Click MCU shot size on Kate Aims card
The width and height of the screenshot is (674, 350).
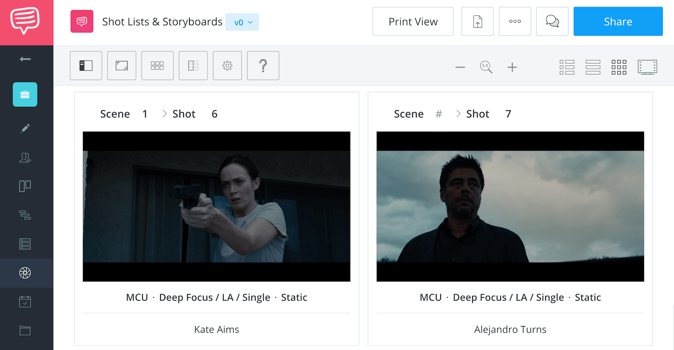(137, 297)
